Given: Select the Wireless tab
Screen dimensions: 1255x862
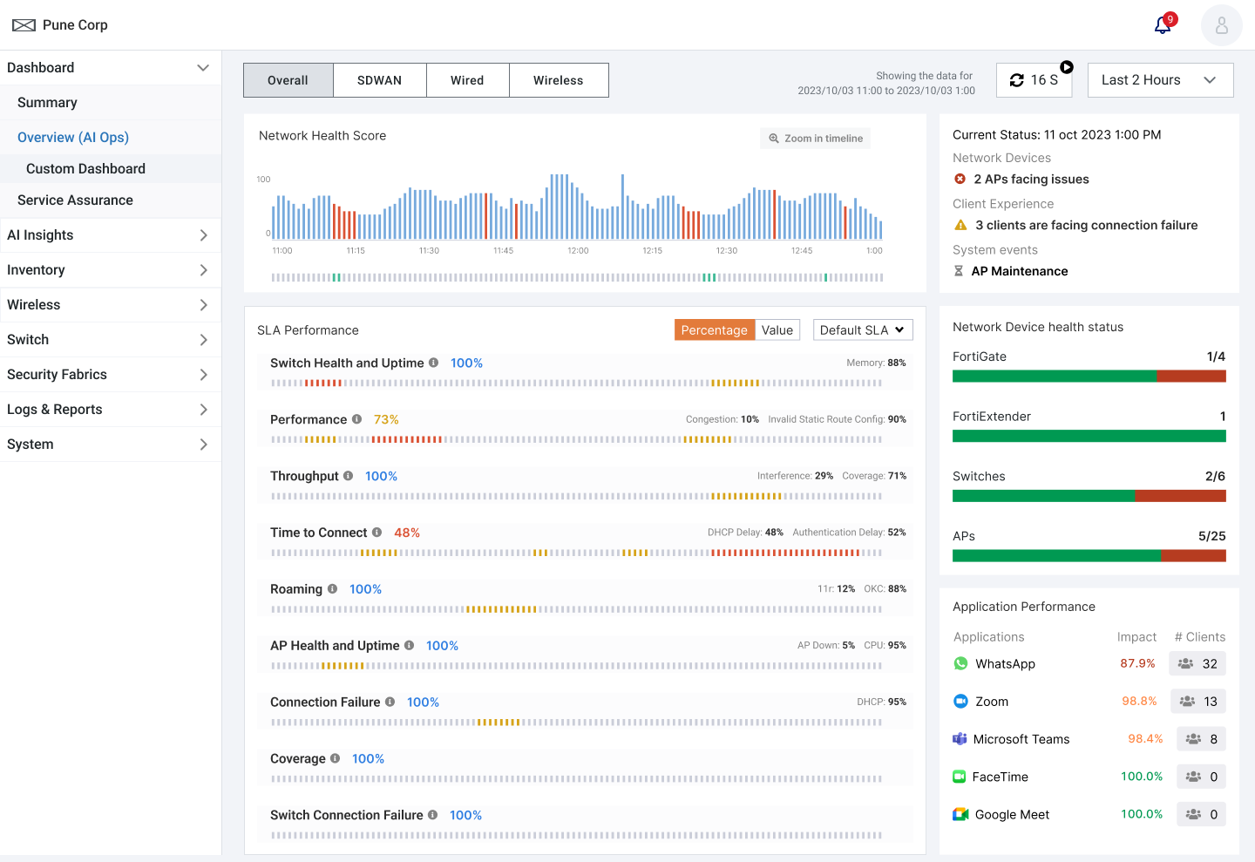Looking at the screenshot, I should (x=558, y=80).
